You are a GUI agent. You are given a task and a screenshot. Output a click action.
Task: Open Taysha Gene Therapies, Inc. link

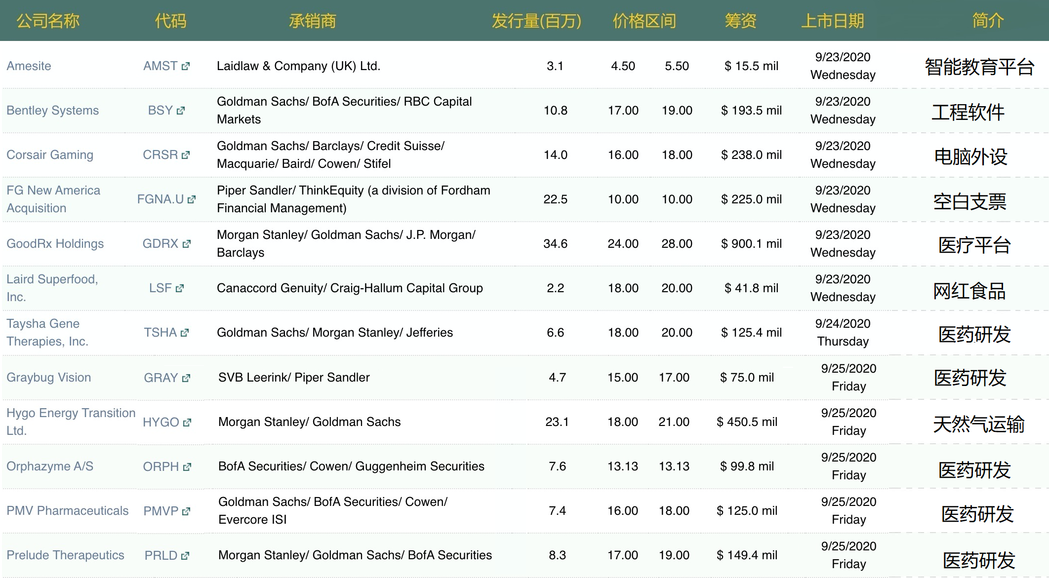point(47,332)
